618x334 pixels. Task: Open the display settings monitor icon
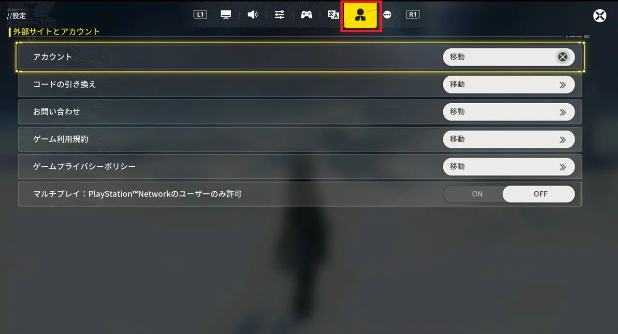point(225,14)
